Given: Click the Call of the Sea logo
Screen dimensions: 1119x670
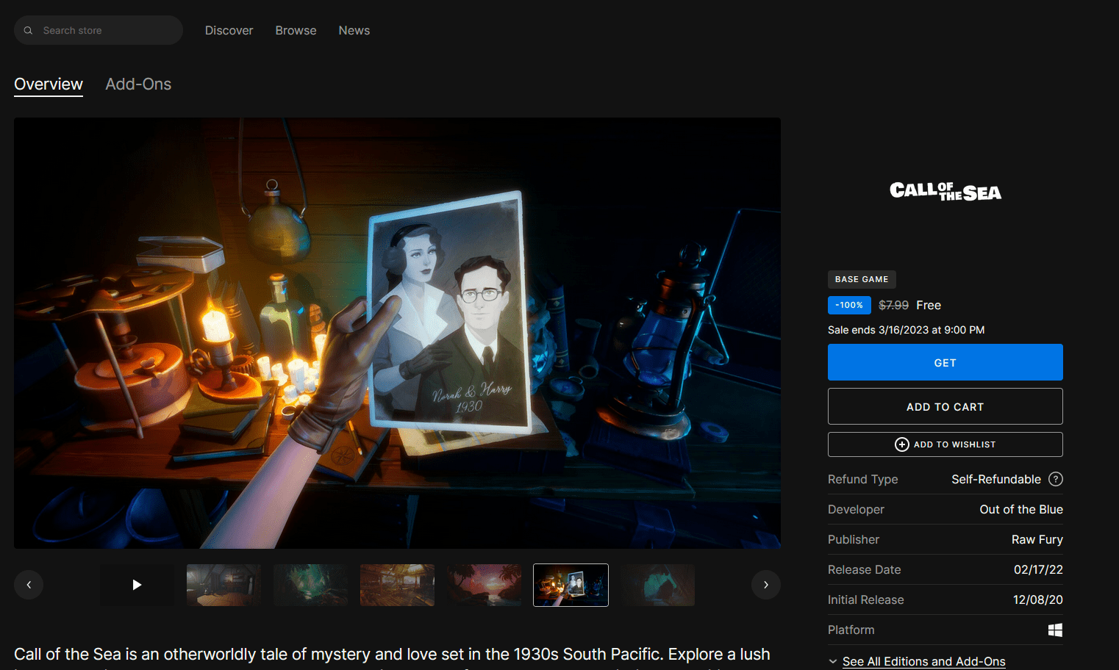Looking at the screenshot, I should point(945,192).
